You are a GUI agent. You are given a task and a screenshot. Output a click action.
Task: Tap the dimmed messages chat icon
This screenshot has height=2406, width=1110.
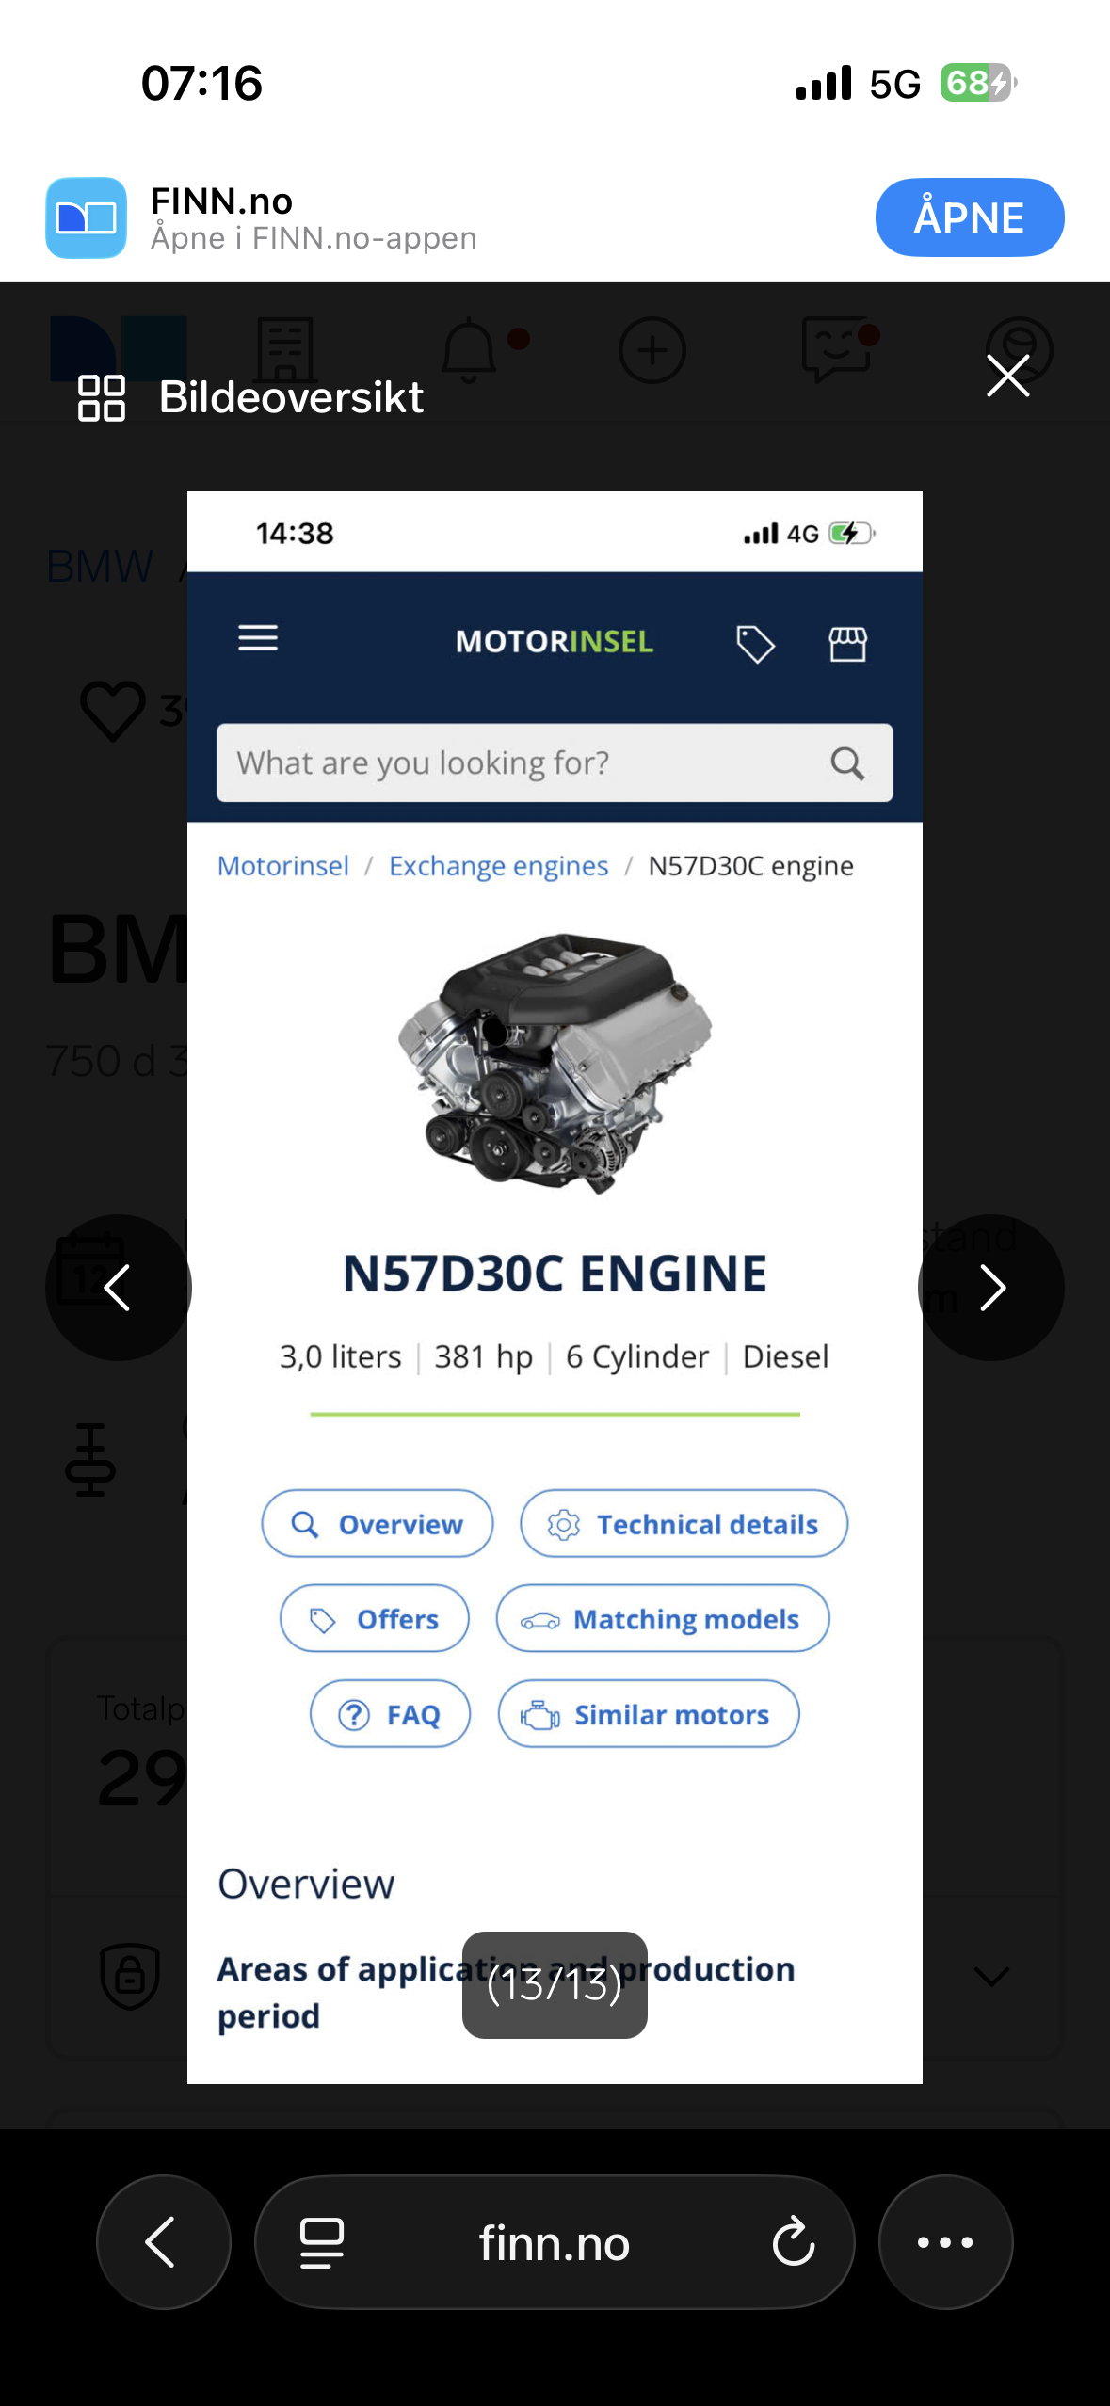(836, 349)
